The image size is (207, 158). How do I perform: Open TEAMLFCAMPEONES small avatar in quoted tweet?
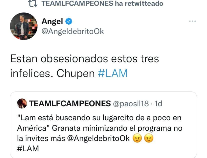click(22, 103)
